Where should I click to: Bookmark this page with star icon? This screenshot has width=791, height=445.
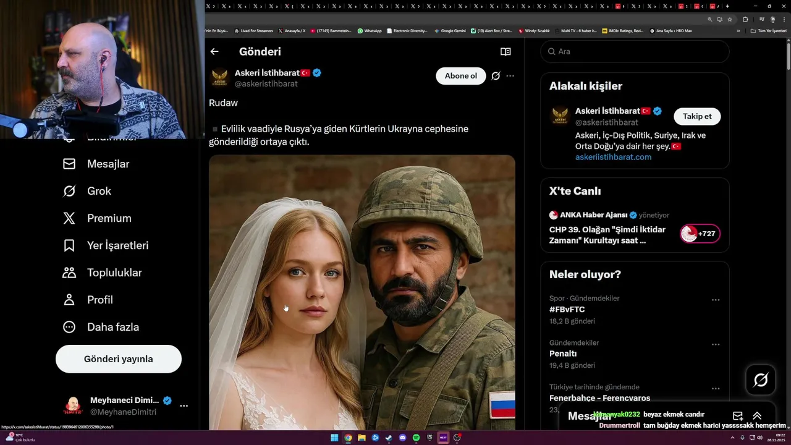pos(729,19)
